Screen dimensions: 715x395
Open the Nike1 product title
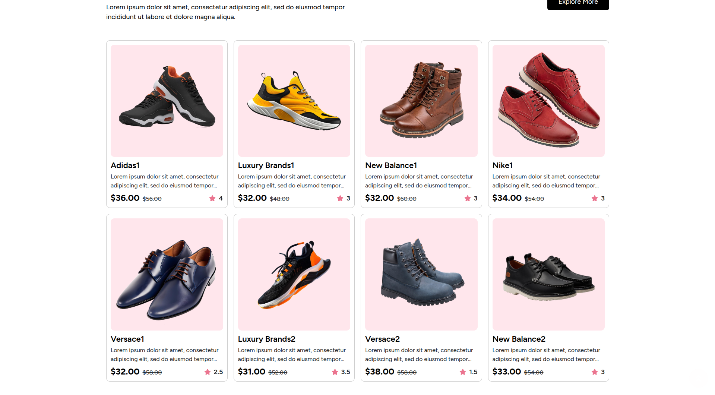[502, 165]
